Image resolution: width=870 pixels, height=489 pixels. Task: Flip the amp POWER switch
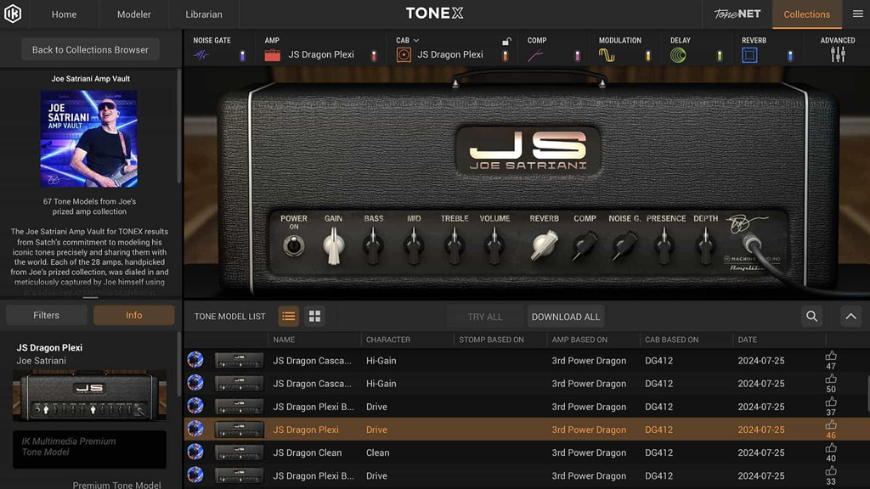pos(293,245)
